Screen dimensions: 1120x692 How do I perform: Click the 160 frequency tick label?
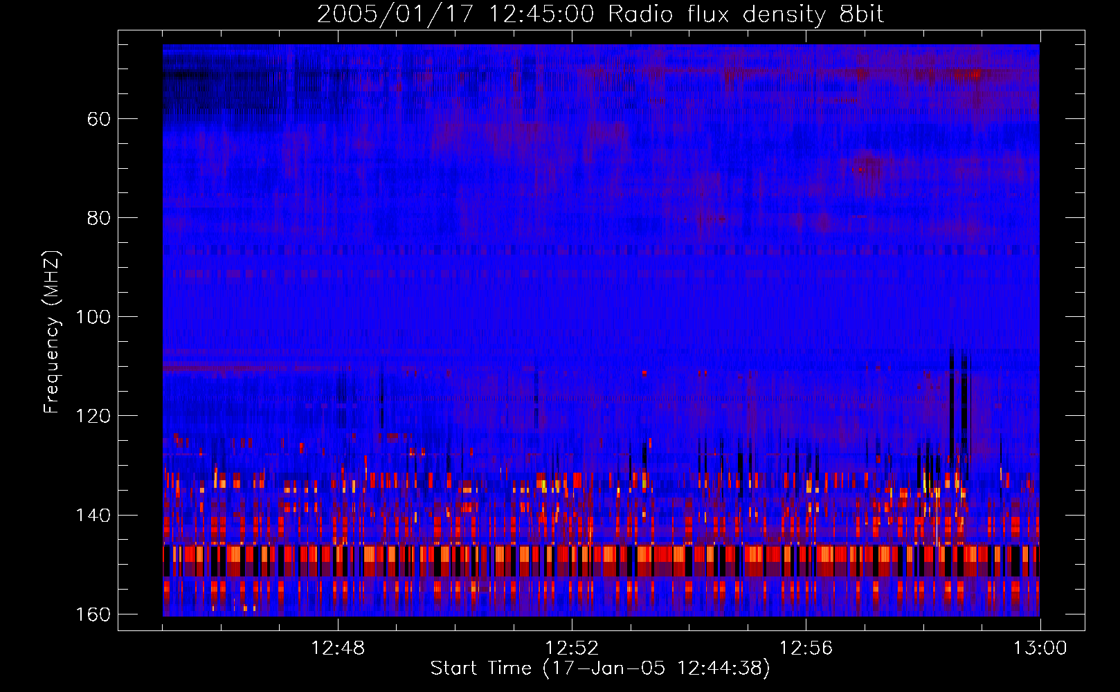(x=93, y=614)
